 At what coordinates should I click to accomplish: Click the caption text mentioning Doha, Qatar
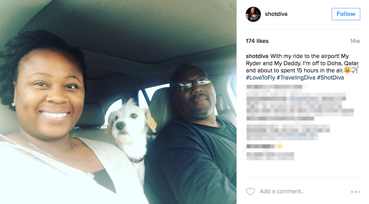click(x=302, y=63)
